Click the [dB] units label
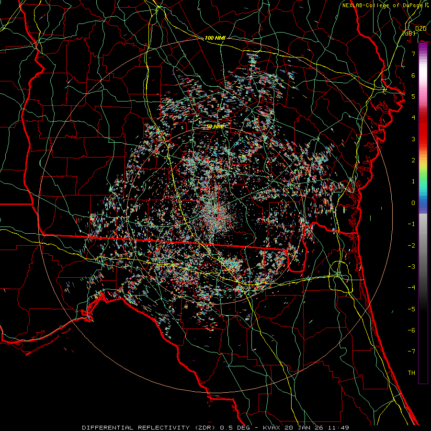Viewport: 431px width, 431px height. [x=409, y=33]
